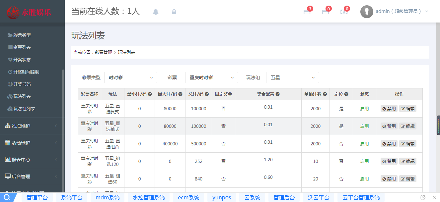Screen dimensions: 440x202
Task: Open the 彩票类型 dropdown showing 时时彩
Action: (x=131, y=77)
